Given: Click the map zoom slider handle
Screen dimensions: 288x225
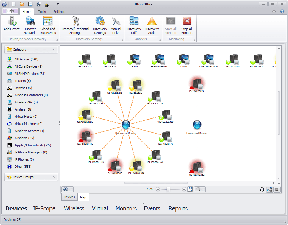Looking at the screenshot, I should [168, 189].
